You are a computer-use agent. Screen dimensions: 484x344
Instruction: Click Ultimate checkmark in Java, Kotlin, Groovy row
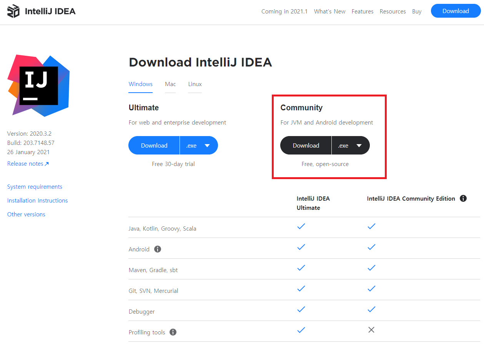pyautogui.click(x=301, y=226)
